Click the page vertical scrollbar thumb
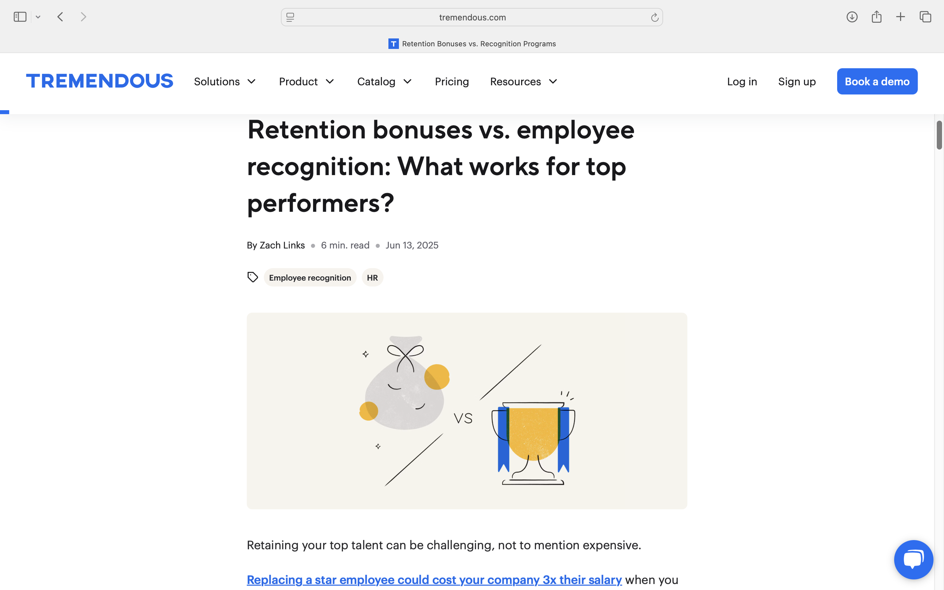944x590 pixels. 939,135
